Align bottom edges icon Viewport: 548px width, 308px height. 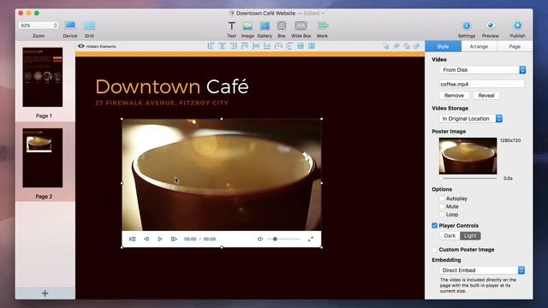click(x=267, y=46)
